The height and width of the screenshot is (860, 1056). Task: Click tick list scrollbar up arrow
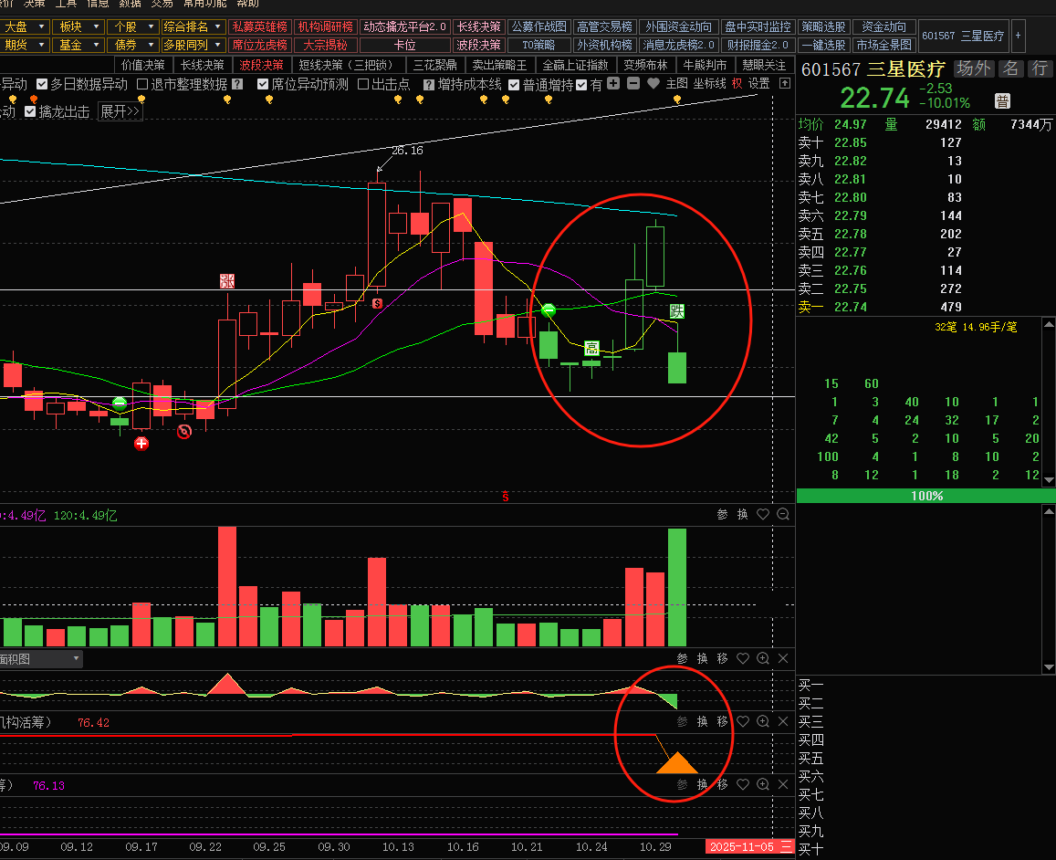click(x=1049, y=324)
